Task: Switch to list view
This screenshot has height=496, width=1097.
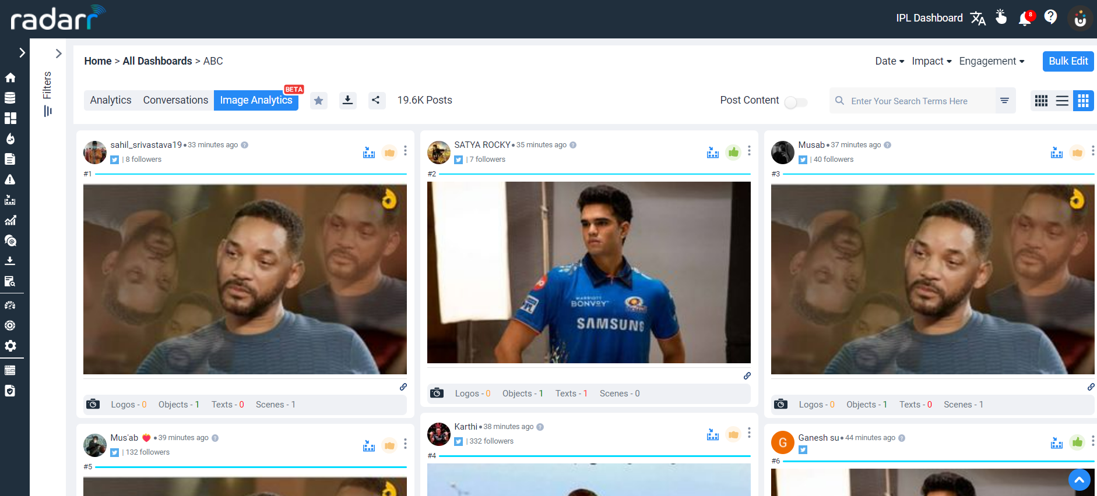Action: pyautogui.click(x=1062, y=101)
